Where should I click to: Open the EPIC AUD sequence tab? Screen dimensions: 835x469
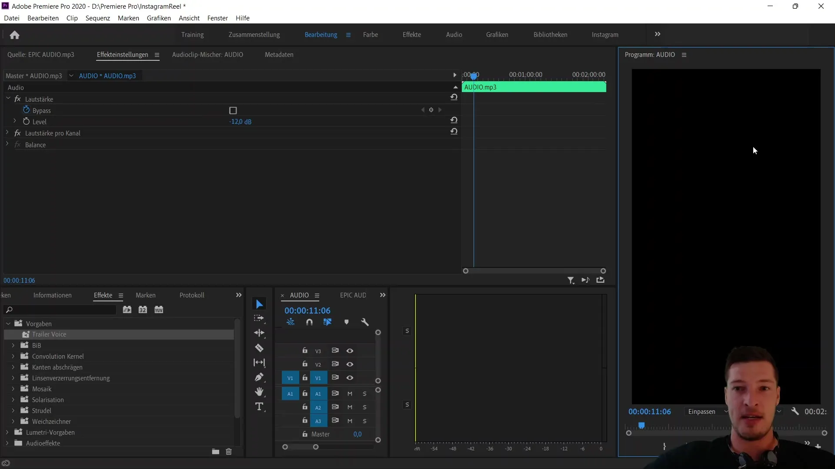tap(353, 295)
